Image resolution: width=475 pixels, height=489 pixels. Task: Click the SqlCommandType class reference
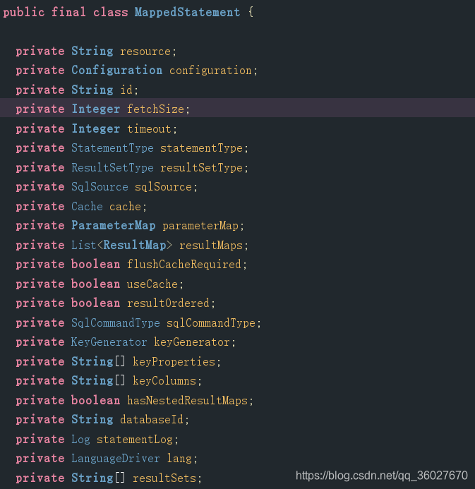pyautogui.click(x=115, y=323)
